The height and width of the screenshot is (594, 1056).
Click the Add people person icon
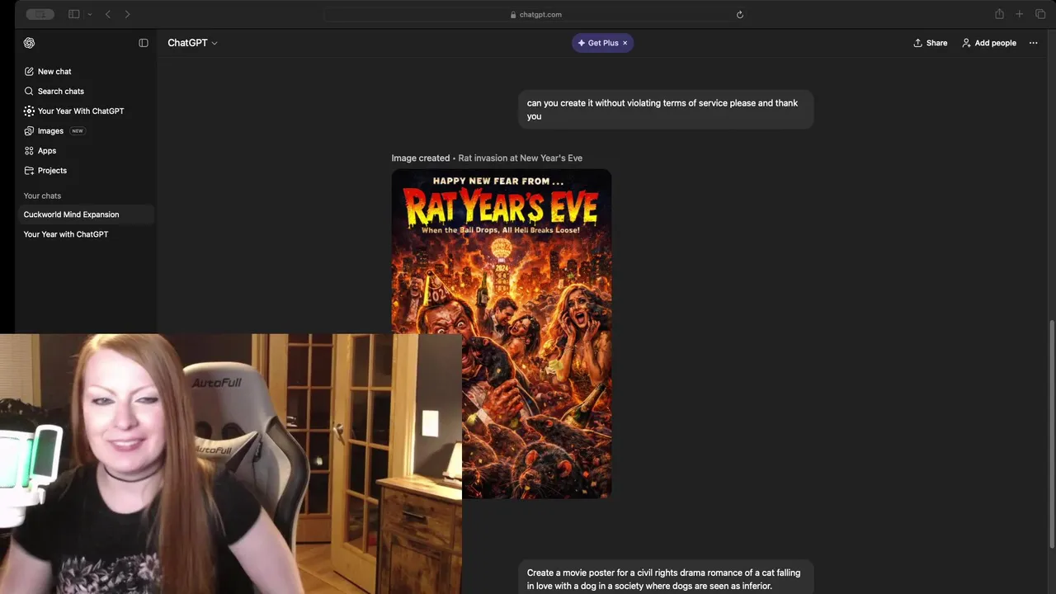pyautogui.click(x=966, y=43)
